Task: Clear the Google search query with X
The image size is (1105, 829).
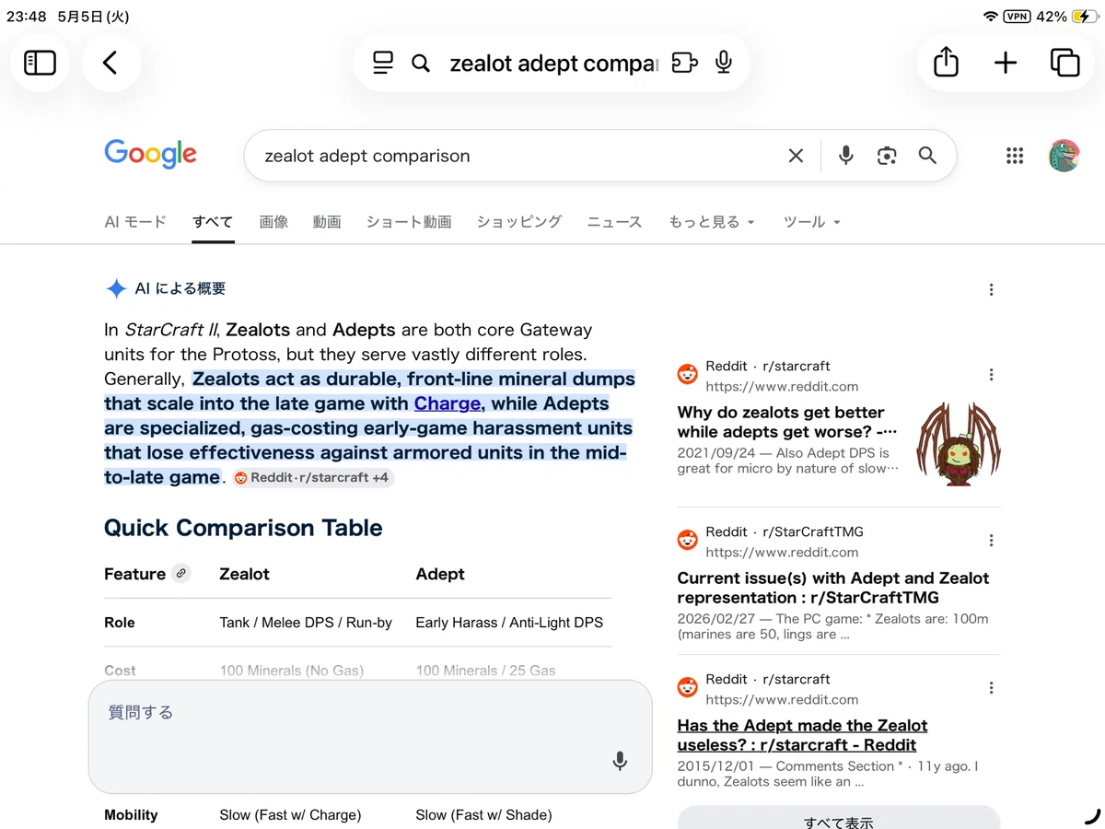Action: pyautogui.click(x=796, y=156)
